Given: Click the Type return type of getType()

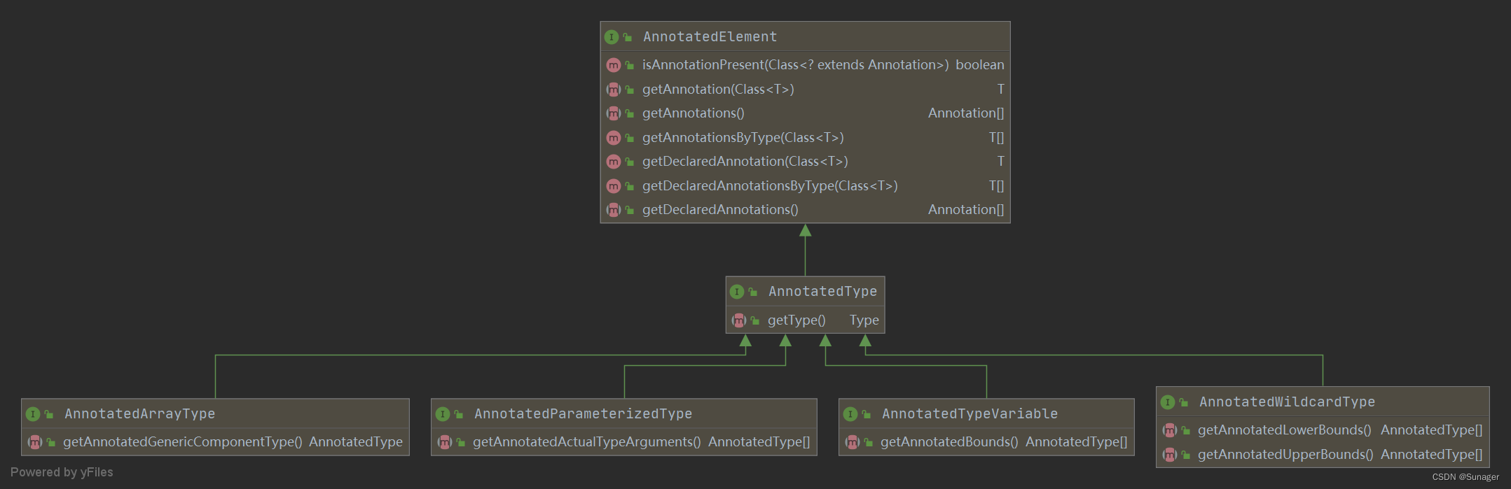Looking at the screenshot, I should [864, 320].
